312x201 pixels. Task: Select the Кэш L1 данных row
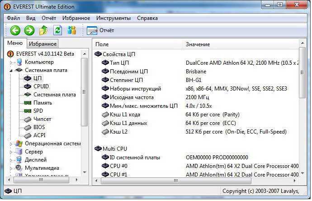click(x=196, y=123)
